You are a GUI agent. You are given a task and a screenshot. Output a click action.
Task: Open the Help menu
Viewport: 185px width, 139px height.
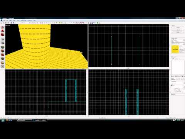[34, 20]
